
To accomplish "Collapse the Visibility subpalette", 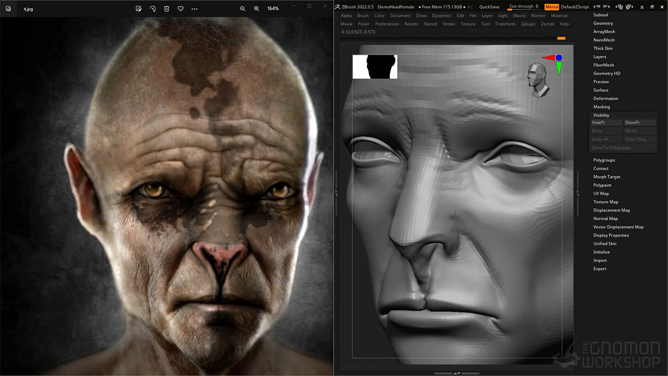I will (601, 115).
